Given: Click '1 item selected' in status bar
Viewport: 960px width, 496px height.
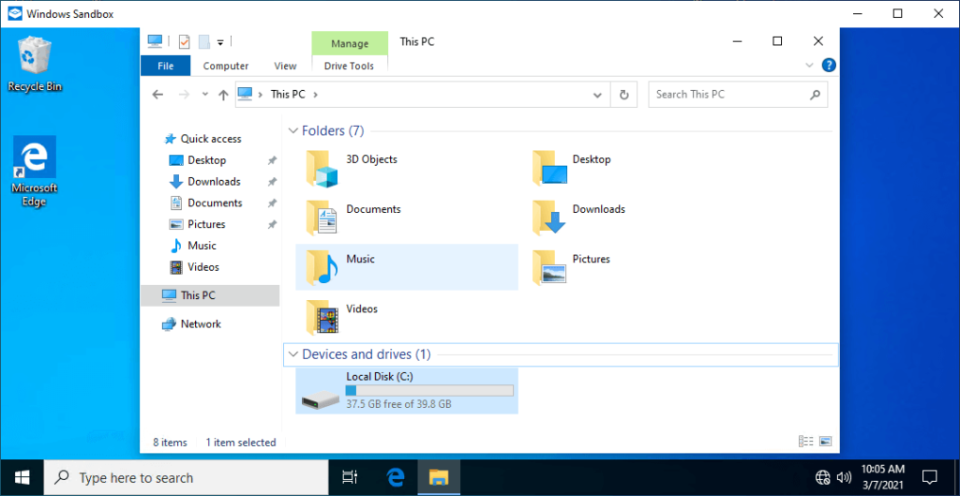Looking at the screenshot, I should (241, 443).
